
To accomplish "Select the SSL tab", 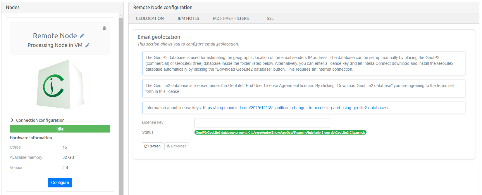I will coord(270,18).
